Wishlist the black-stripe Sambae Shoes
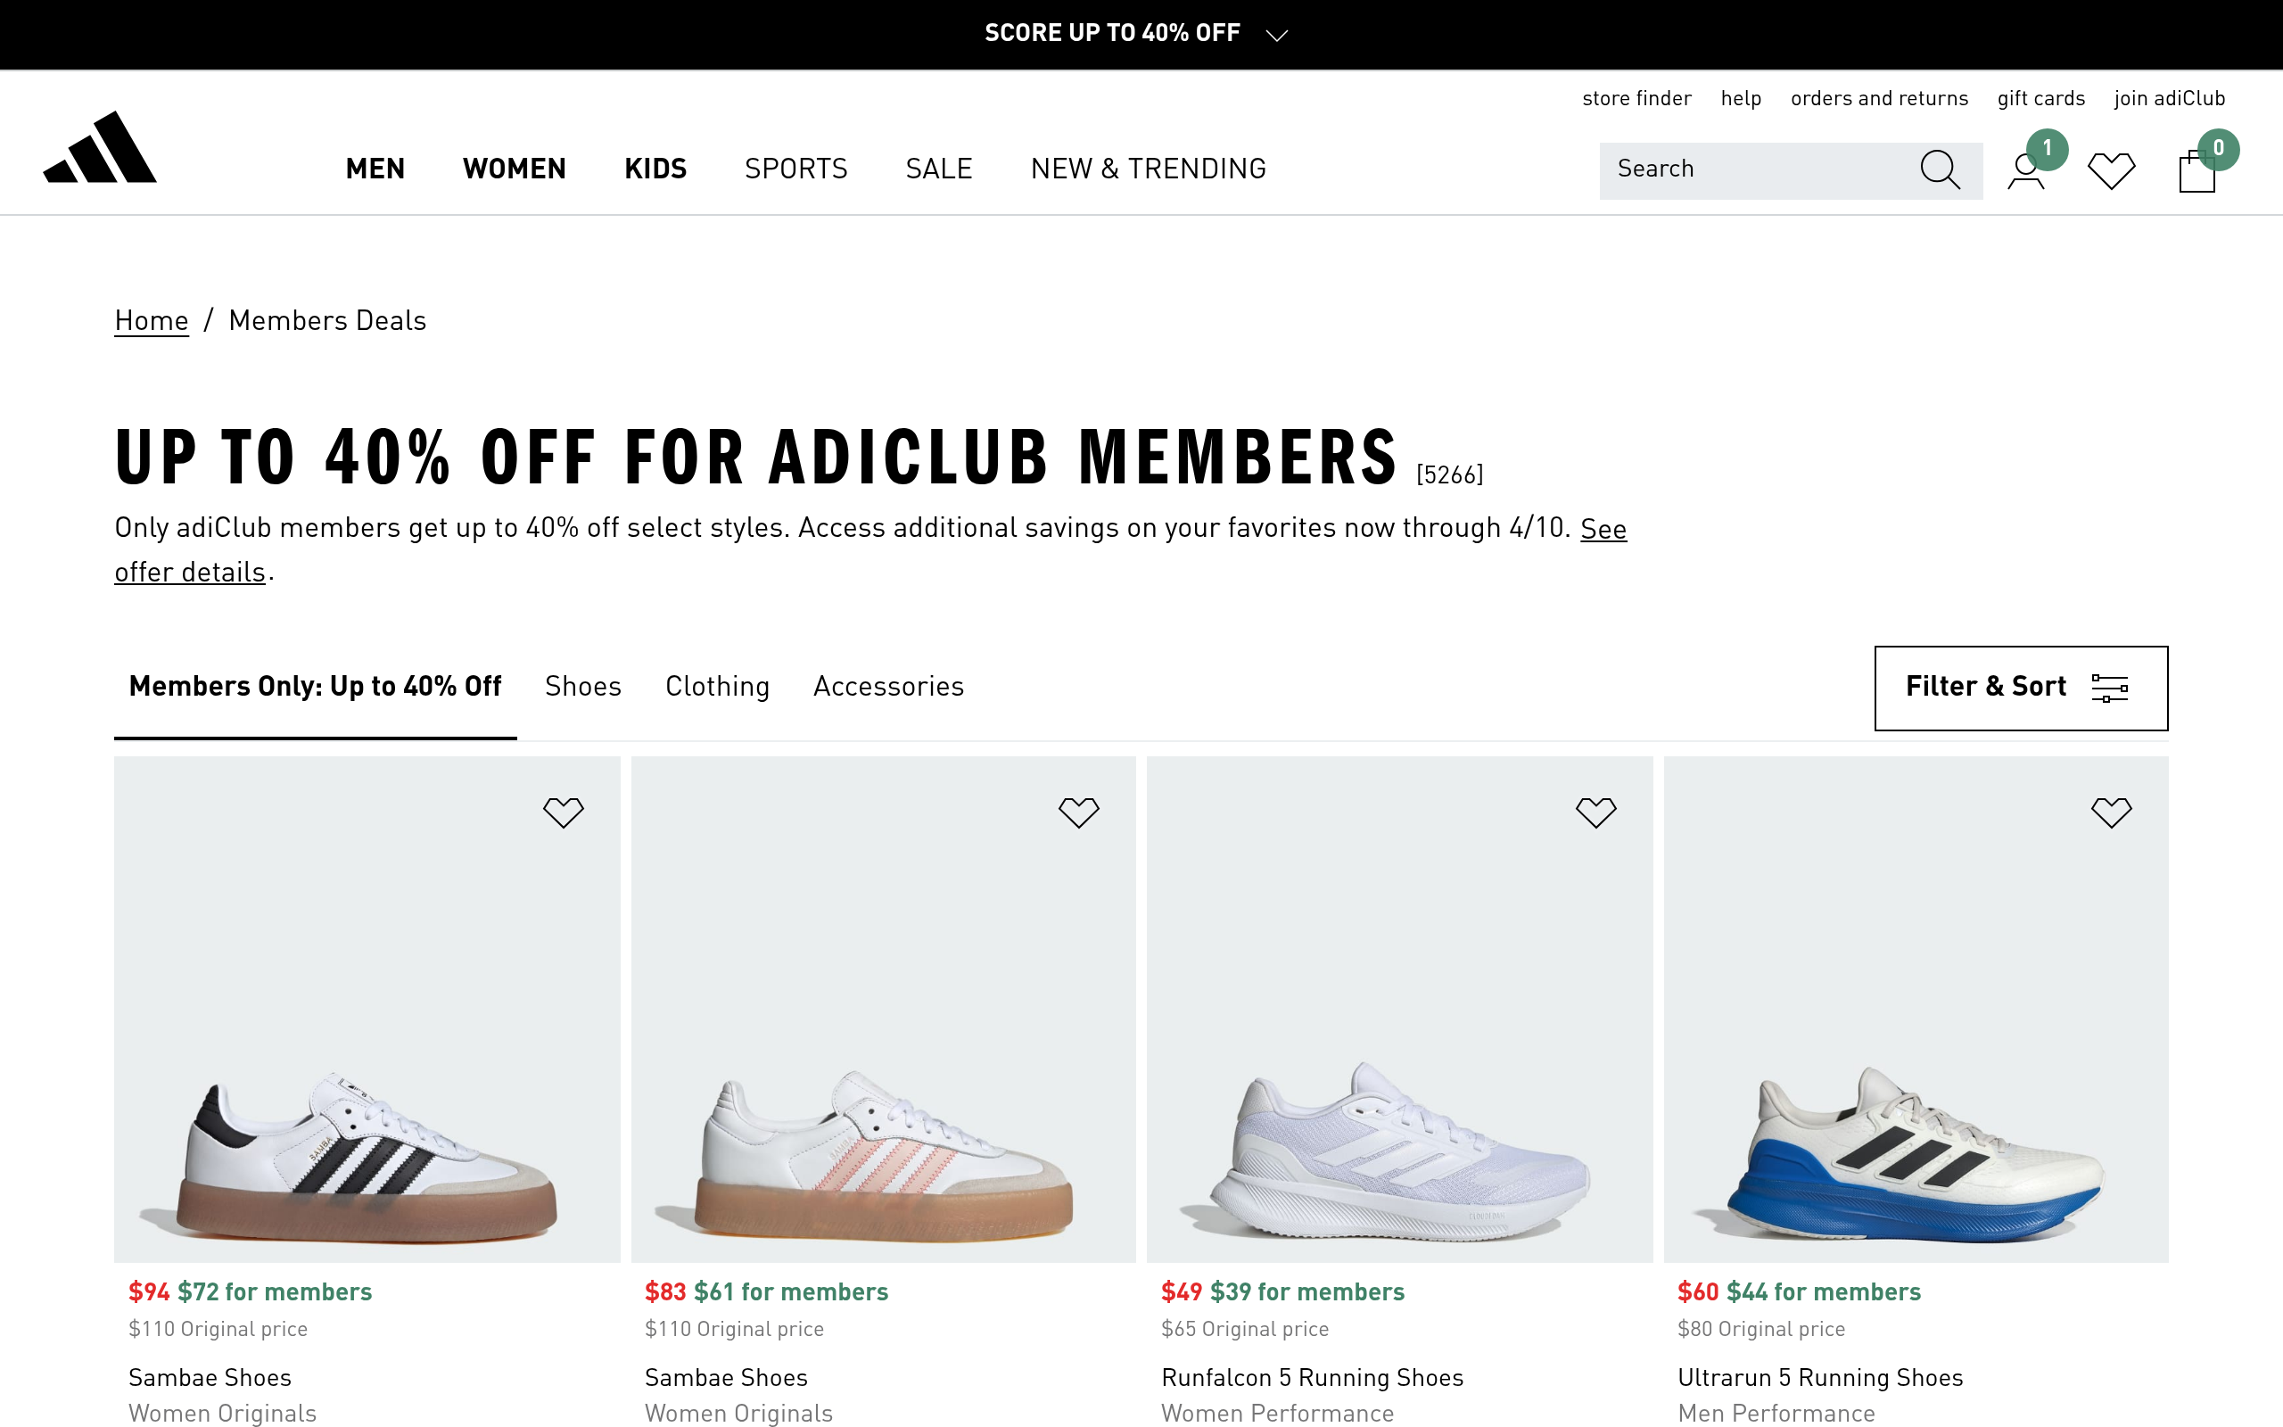 click(564, 812)
